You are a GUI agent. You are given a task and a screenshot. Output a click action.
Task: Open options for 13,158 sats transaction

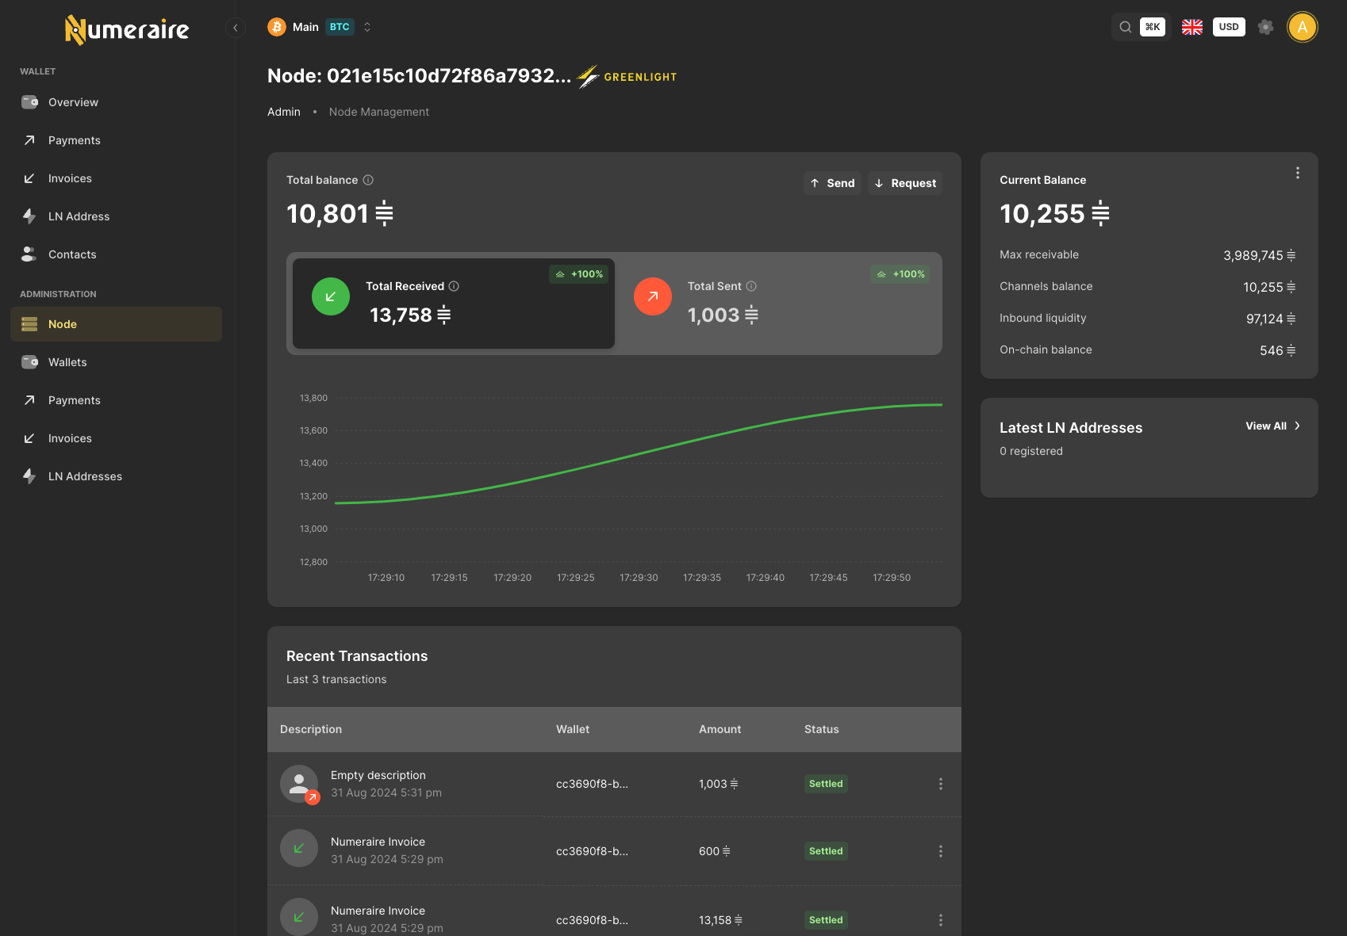941,920
